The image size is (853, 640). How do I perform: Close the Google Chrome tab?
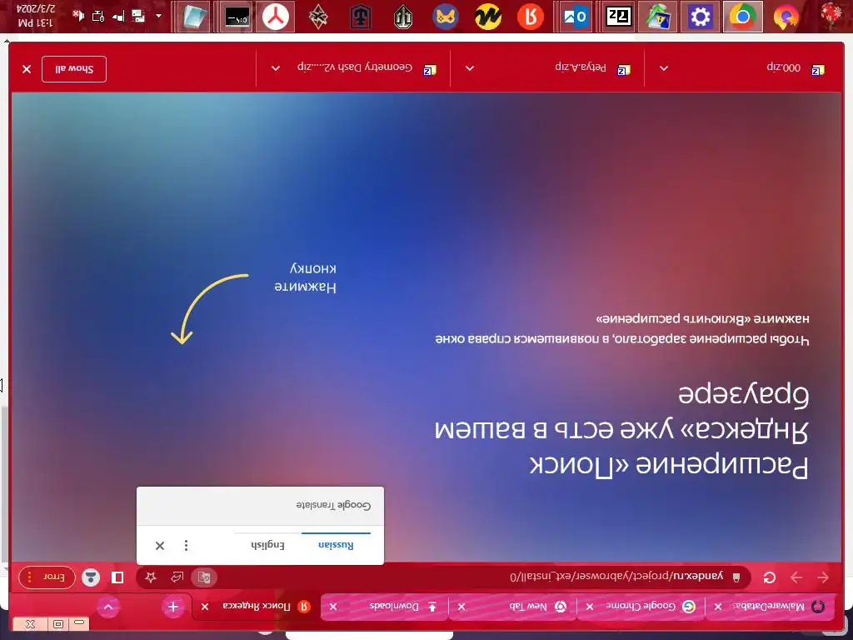point(590,607)
